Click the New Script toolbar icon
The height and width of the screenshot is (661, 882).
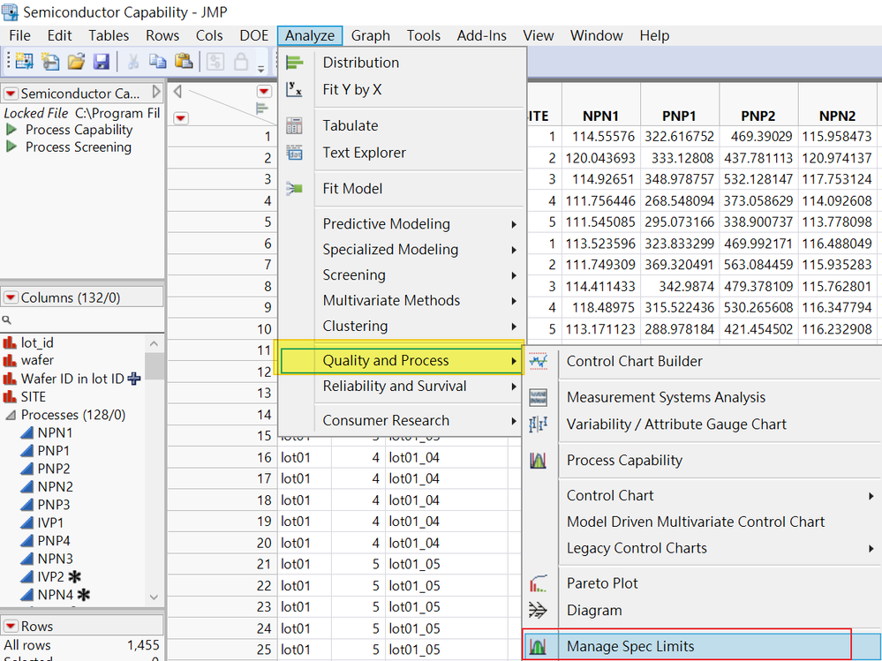(x=49, y=62)
